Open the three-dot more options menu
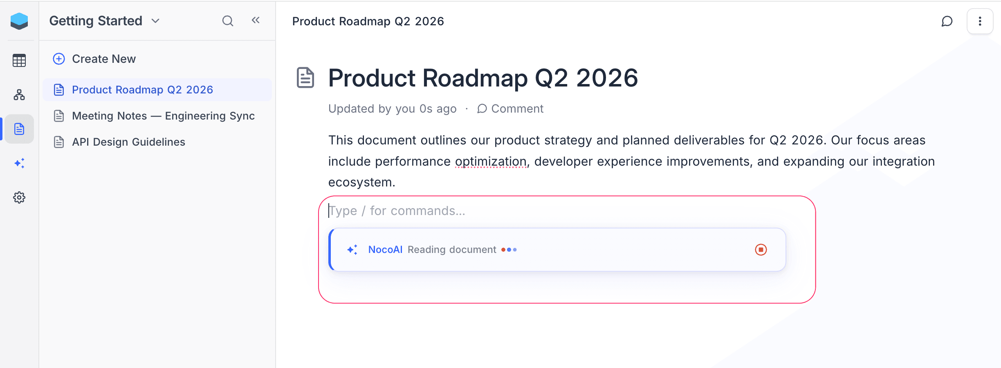The width and height of the screenshot is (1001, 368). click(x=980, y=21)
